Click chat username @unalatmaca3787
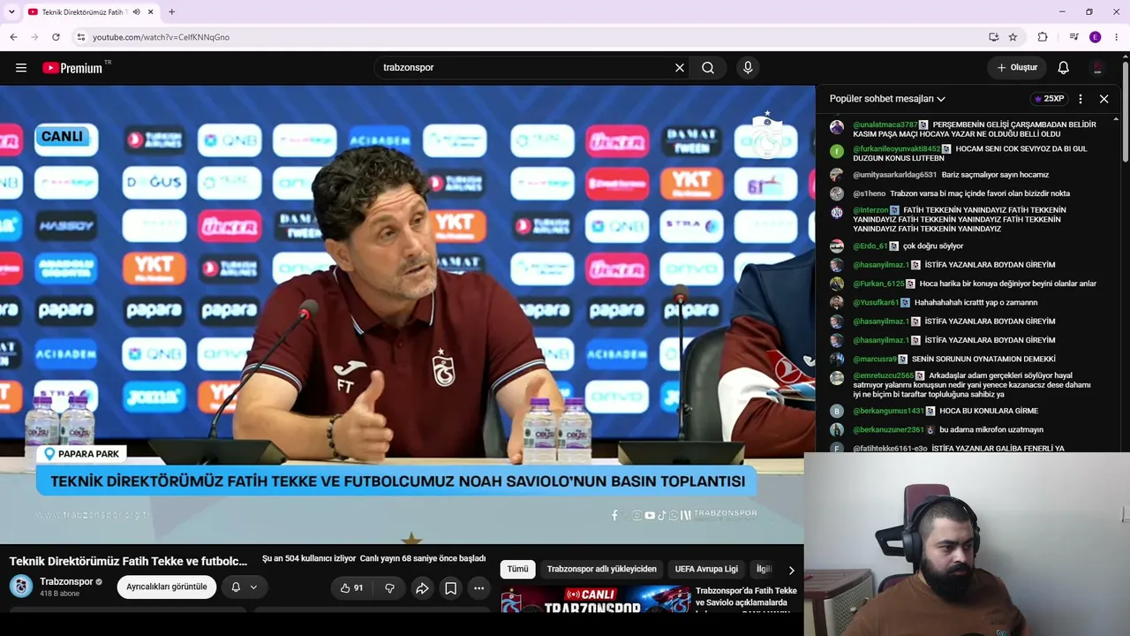Screen dimensions: 1130x636 point(885,125)
